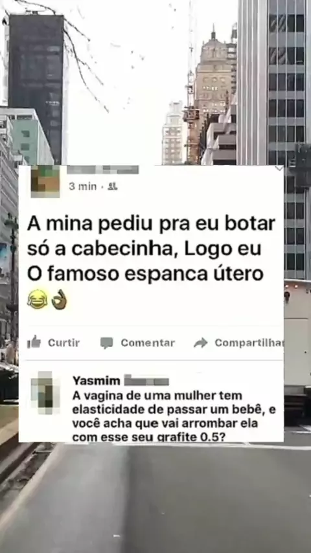This screenshot has width=311, height=553.
Task: Click the OK hand emoji in the post
Action: point(59,299)
